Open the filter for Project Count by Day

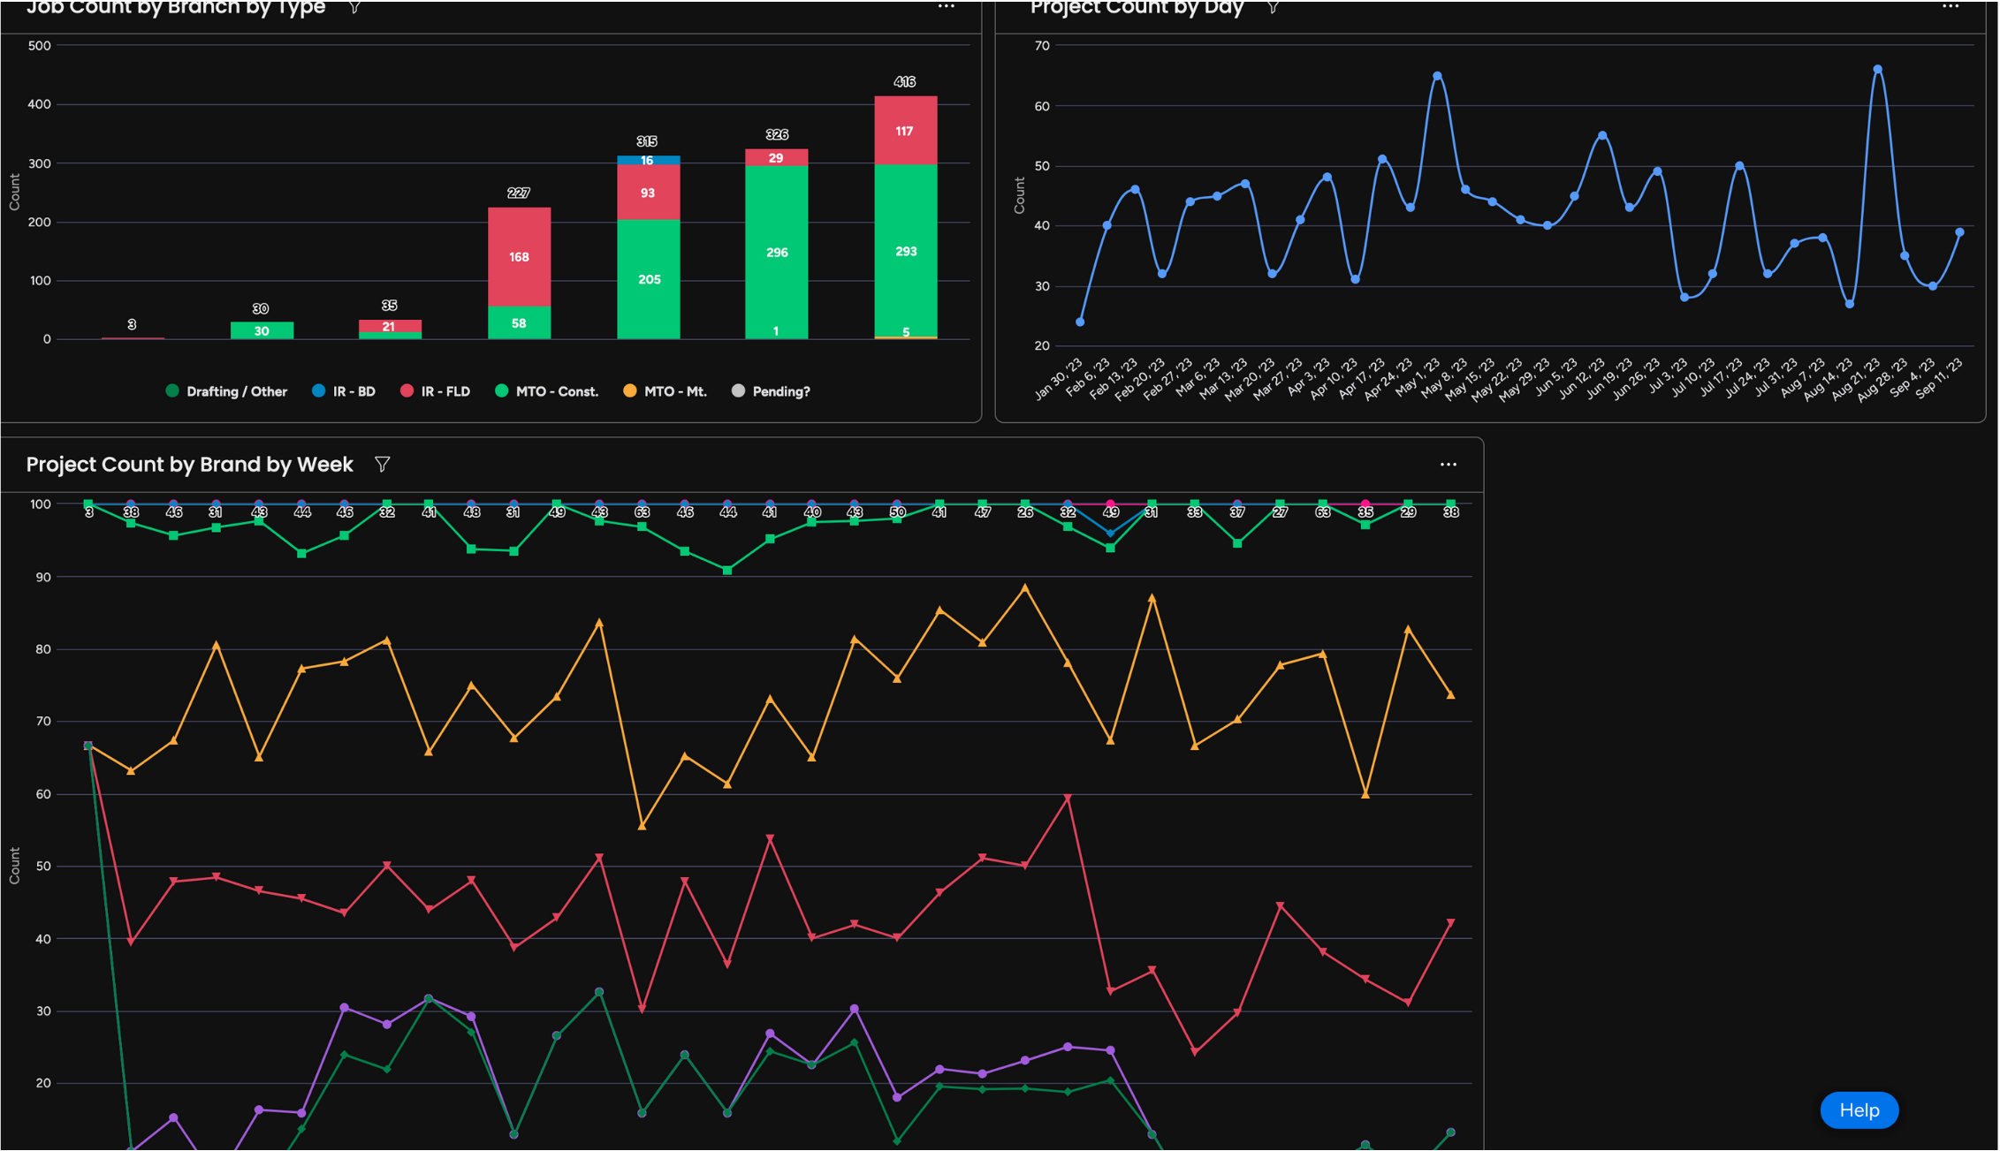point(1273,7)
